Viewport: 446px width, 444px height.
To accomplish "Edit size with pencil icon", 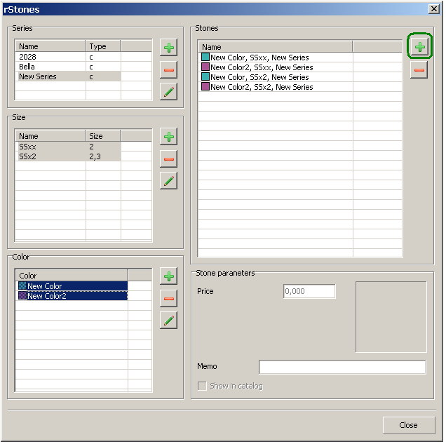I will (x=169, y=180).
